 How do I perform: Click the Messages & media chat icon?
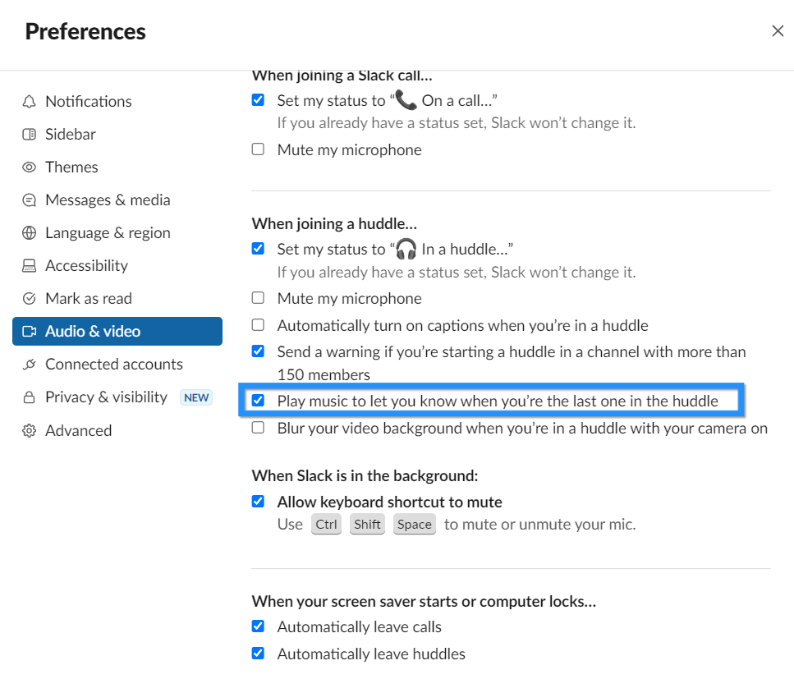[x=30, y=200]
